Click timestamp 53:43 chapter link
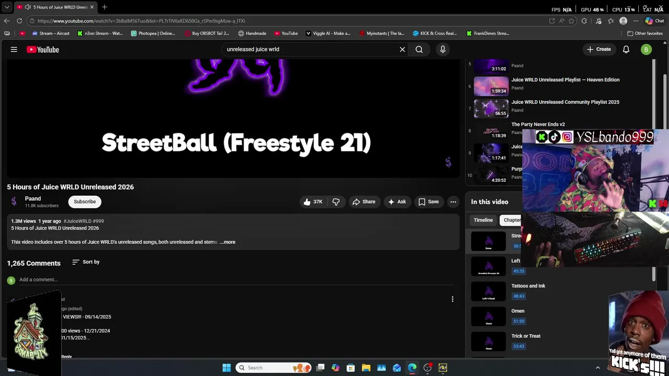The height and width of the screenshot is (376, 669). pos(518,346)
